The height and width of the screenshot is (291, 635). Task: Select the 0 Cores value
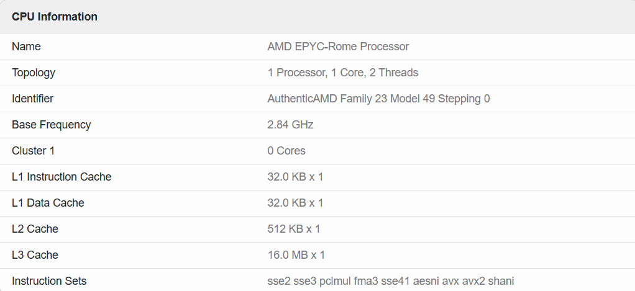pyautogui.click(x=286, y=151)
